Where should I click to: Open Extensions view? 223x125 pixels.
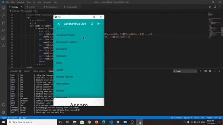(x=3, y=38)
